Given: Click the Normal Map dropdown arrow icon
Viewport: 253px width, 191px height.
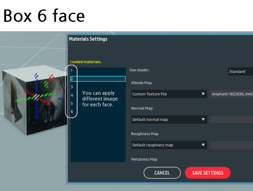Looking at the screenshot, I should [202, 120].
